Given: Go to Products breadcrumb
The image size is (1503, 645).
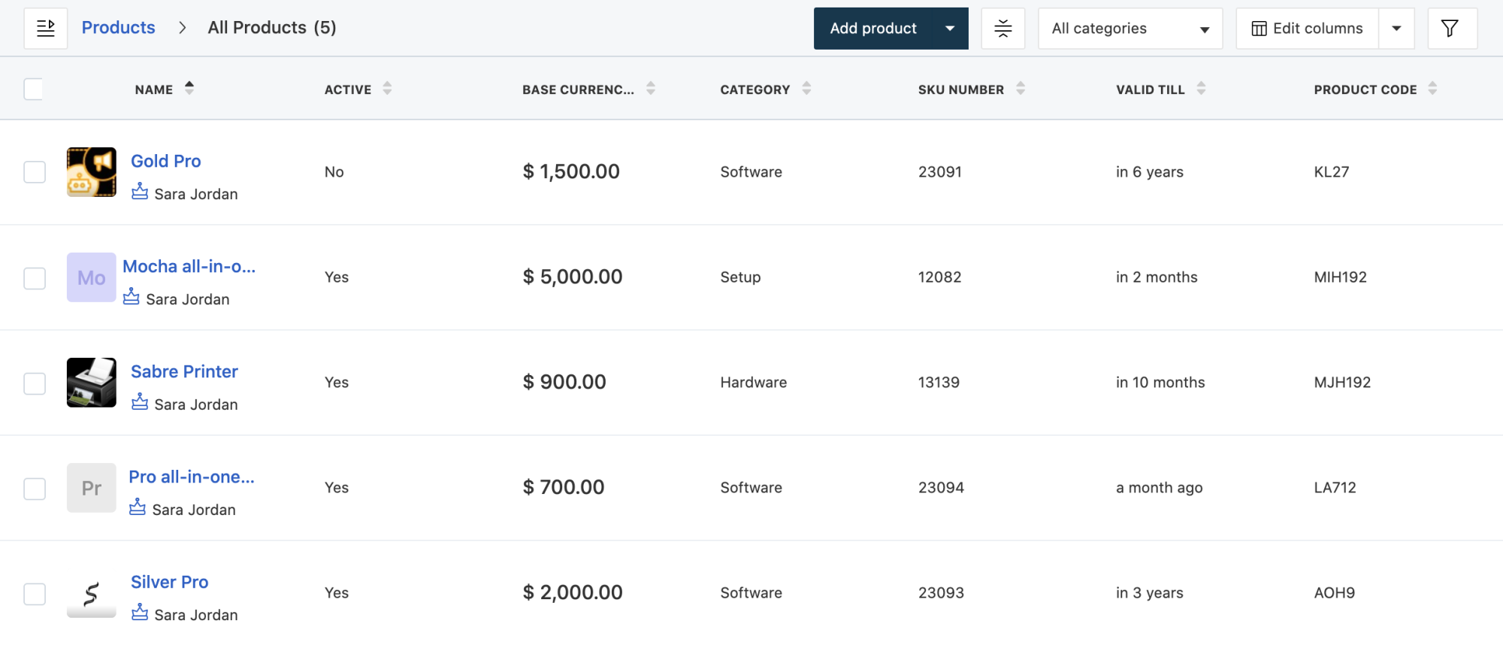Looking at the screenshot, I should point(118,28).
